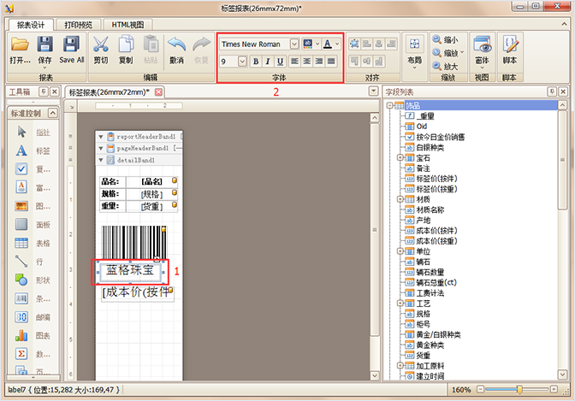Toggle Italic formatting in font group

268,62
